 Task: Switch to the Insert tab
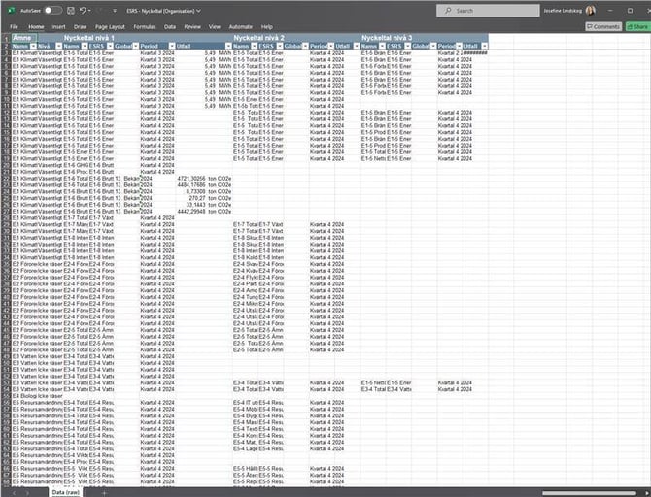(x=58, y=27)
